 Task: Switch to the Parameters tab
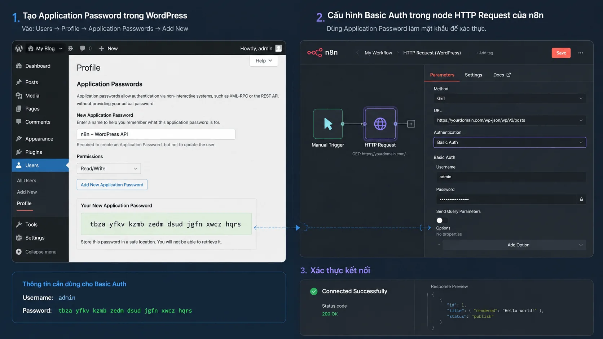pyautogui.click(x=442, y=75)
